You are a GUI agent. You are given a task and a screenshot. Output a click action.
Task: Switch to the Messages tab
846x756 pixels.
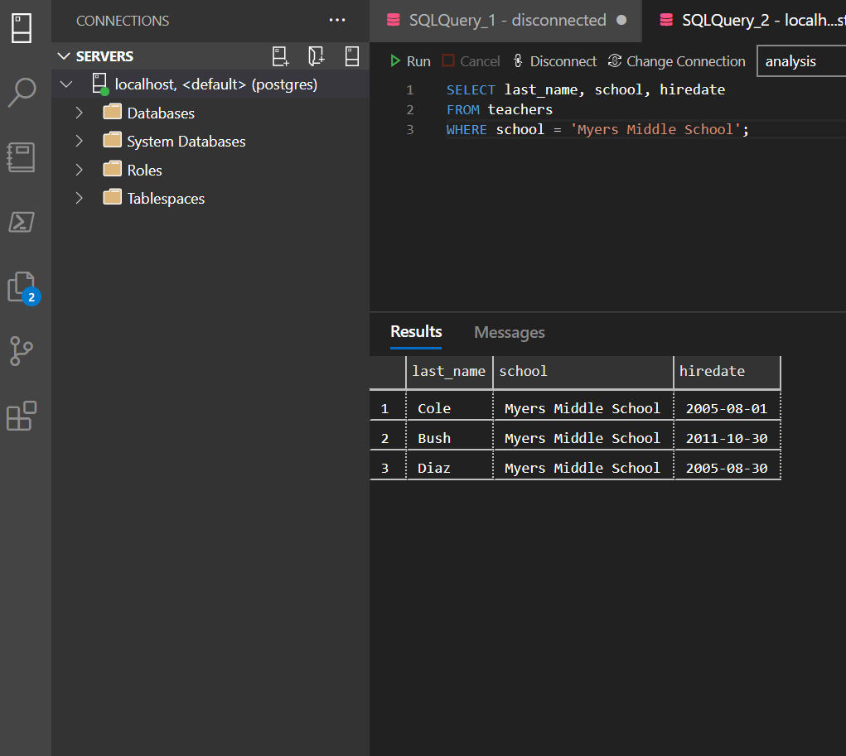[x=509, y=332]
